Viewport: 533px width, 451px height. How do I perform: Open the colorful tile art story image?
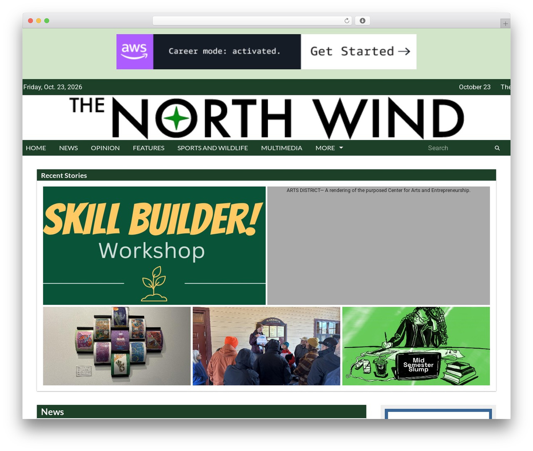(x=117, y=346)
